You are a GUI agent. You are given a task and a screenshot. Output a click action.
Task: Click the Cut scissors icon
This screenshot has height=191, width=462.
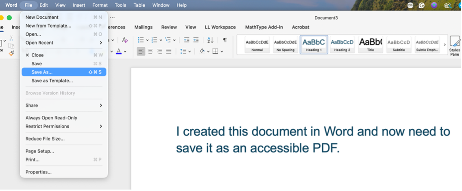[11, 38]
